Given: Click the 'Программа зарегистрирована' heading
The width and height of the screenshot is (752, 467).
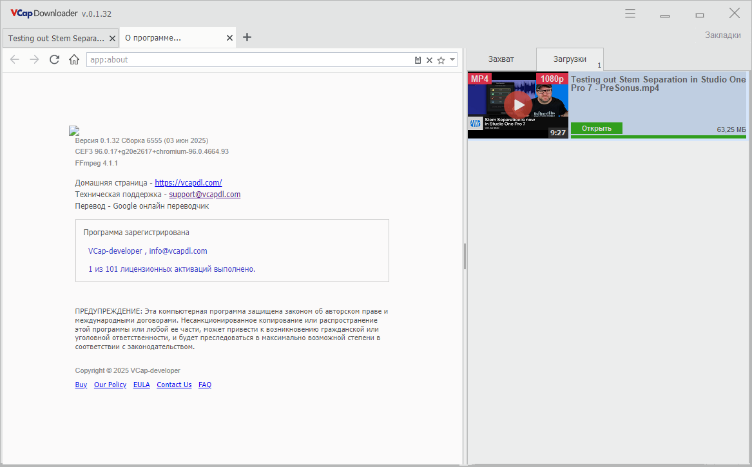Looking at the screenshot, I should coord(136,233).
